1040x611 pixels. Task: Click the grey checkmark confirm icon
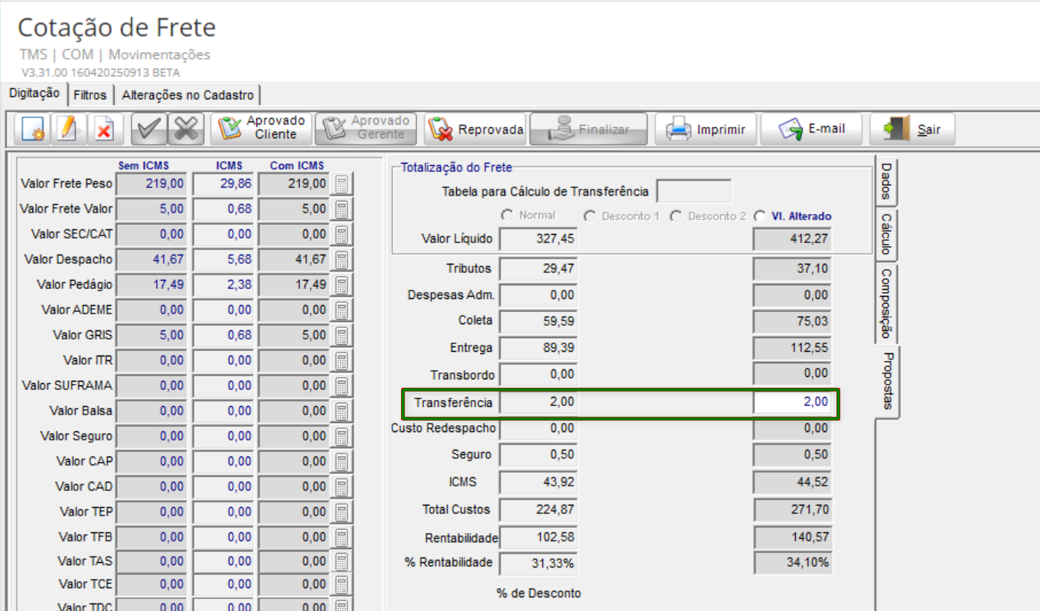148,129
